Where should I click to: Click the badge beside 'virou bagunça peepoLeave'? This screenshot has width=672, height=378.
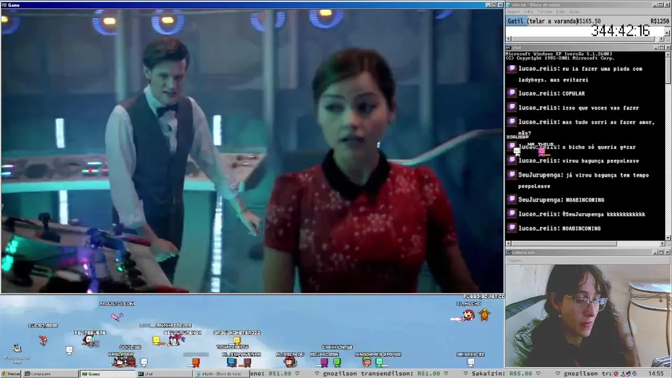coord(512,160)
